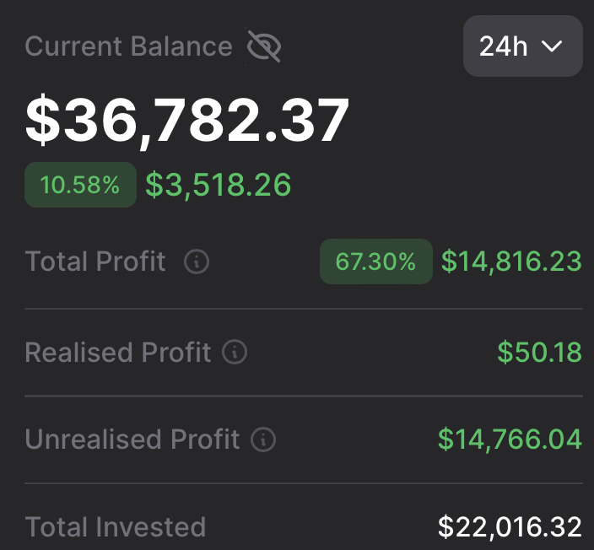Click the Current Balance label
594x550 pixels.
tap(128, 46)
